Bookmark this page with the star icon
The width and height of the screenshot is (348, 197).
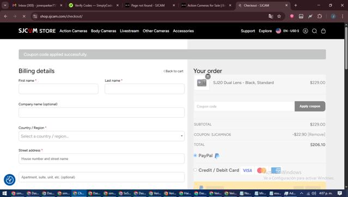click(x=279, y=16)
